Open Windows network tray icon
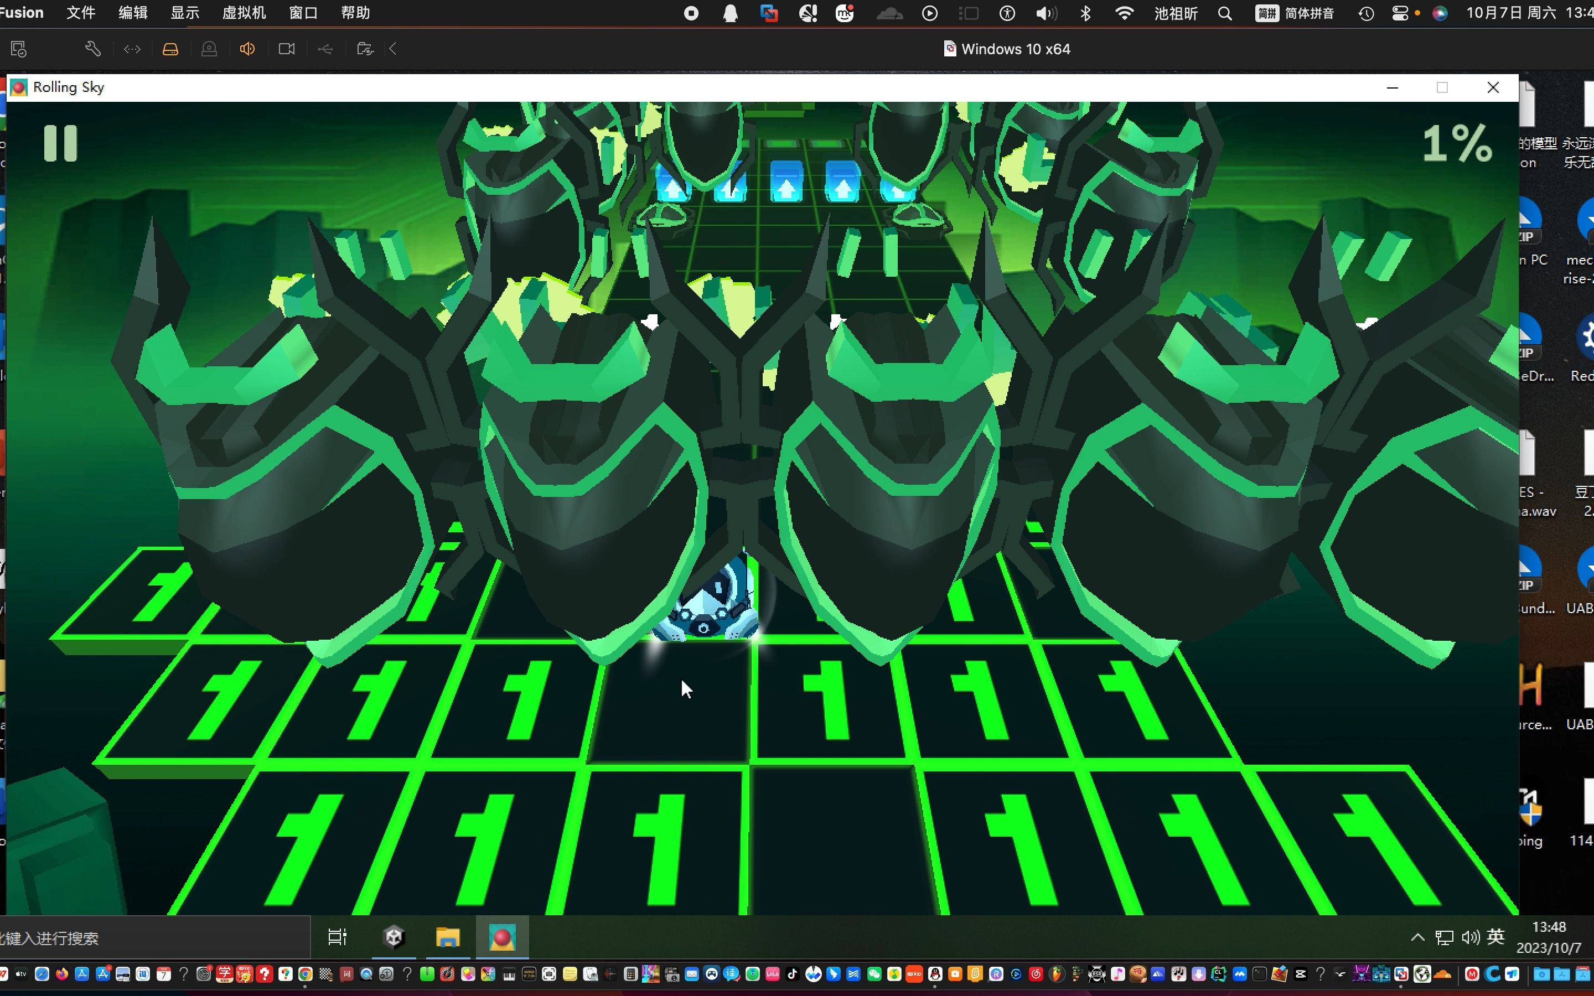Viewport: 1594px width, 996px height. pyautogui.click(x=1444, y=937)
